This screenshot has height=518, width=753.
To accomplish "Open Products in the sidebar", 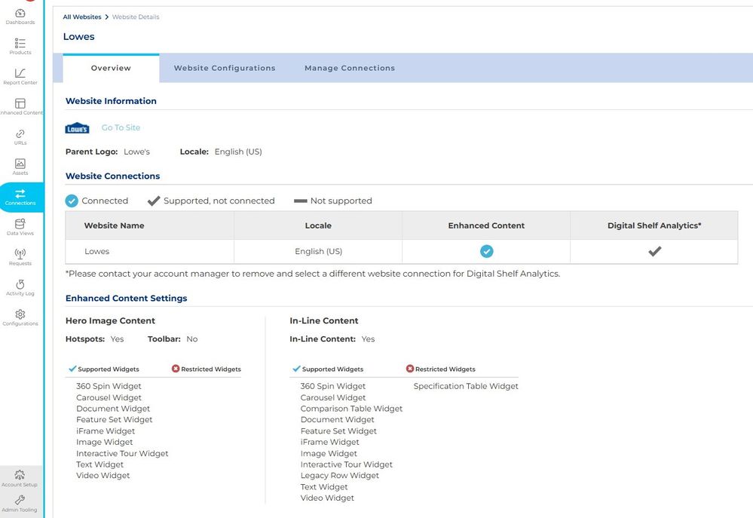I will pos(20,47).
